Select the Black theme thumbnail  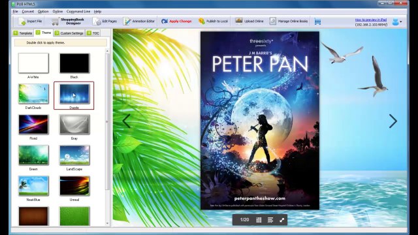(x=74, y=63)
